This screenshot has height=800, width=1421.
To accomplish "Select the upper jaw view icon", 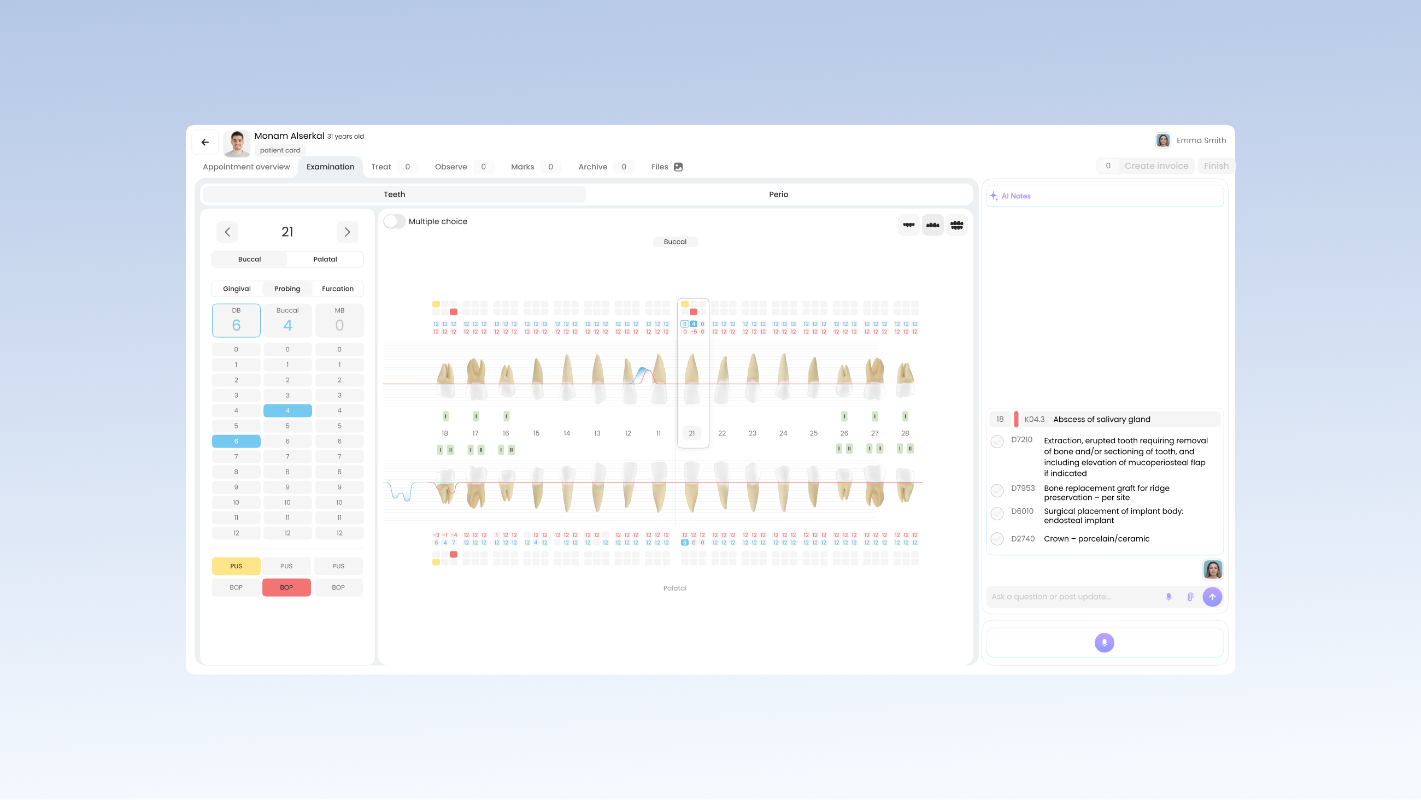I will pyautogui.click(x=908, y=225).
